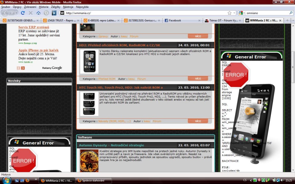Screen dimensions: 295x184
Task: Open article HTC Touch HD: Jak nahrát ROM
Action: [x=121, y=87]
